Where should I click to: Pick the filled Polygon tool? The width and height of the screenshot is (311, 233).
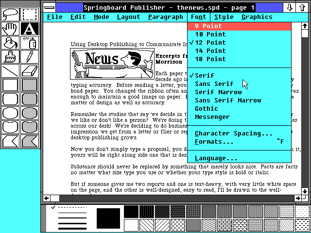(x=30, y=141)
